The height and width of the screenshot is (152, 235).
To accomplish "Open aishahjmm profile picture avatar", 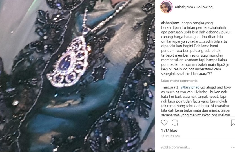I will [166, 7].
